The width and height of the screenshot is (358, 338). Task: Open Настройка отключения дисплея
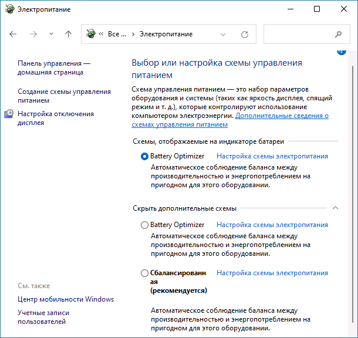(x=56, y=118)
